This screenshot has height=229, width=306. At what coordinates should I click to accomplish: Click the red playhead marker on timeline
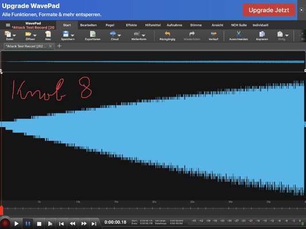click(1, 211)
